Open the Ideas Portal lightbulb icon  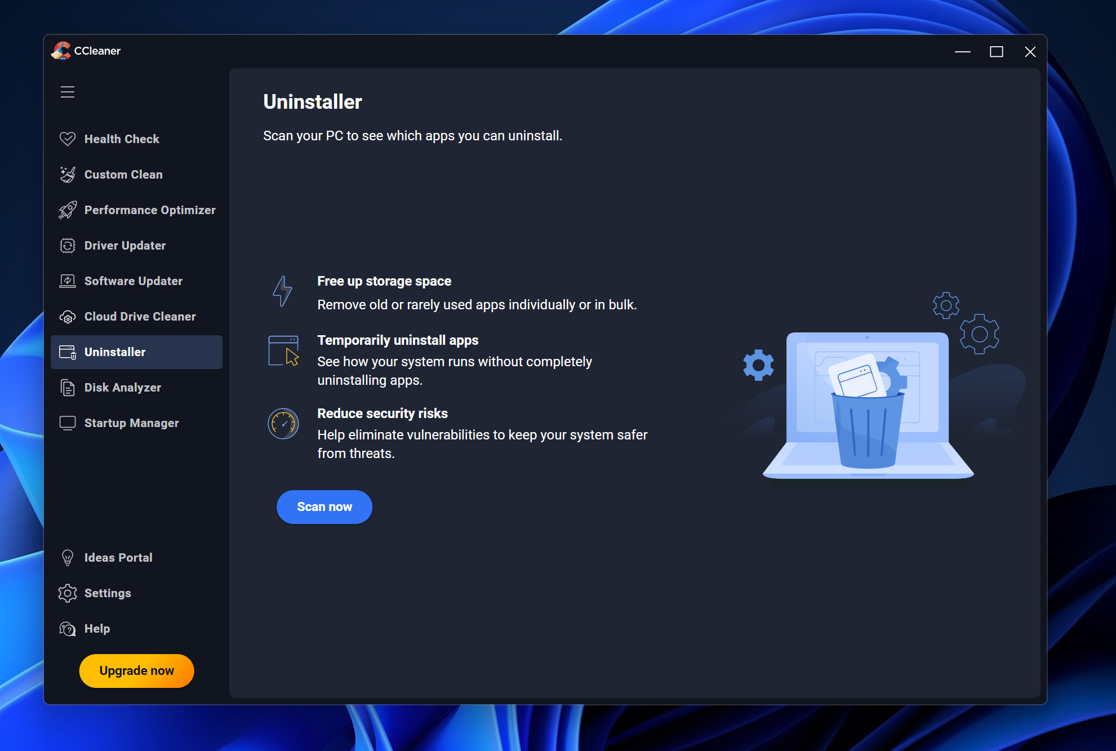click(x=68, y=557)
